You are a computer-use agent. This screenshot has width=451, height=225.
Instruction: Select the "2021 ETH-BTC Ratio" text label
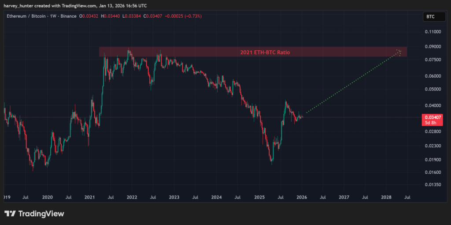(265, 52)
